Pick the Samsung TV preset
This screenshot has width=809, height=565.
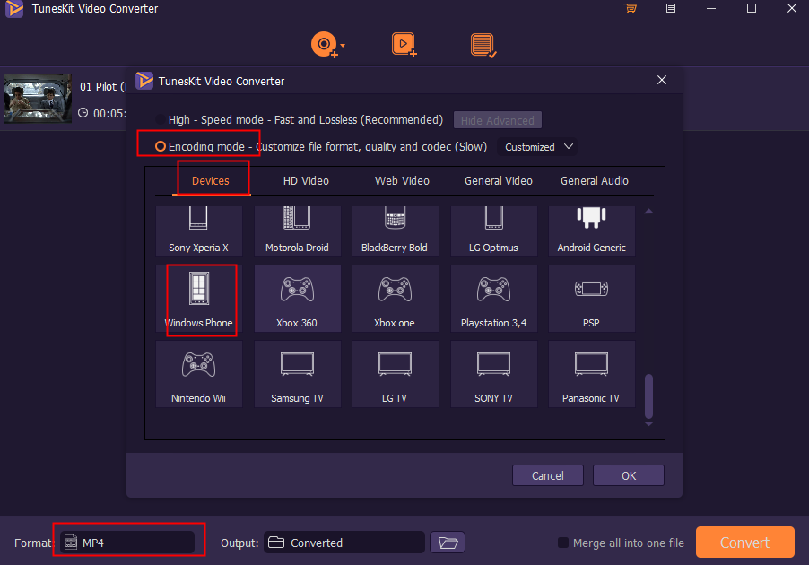coord(297,374)
